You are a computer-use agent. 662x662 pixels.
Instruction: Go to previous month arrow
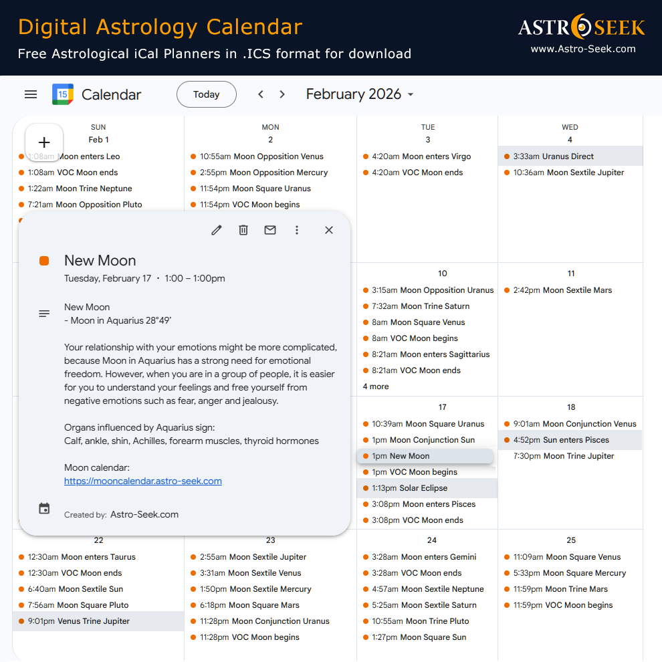[x=261, y=94]
